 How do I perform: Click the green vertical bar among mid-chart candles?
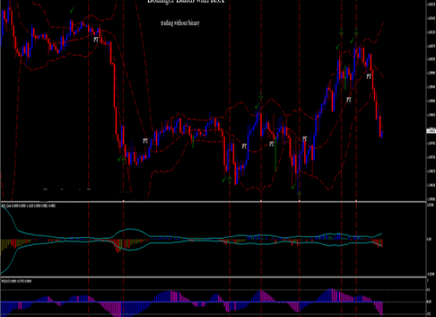click(x=193, y=141)
